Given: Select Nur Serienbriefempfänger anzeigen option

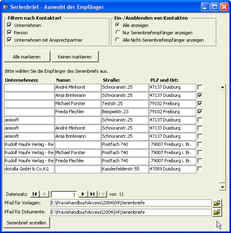Looking at the screenshot, I should 118,32.
